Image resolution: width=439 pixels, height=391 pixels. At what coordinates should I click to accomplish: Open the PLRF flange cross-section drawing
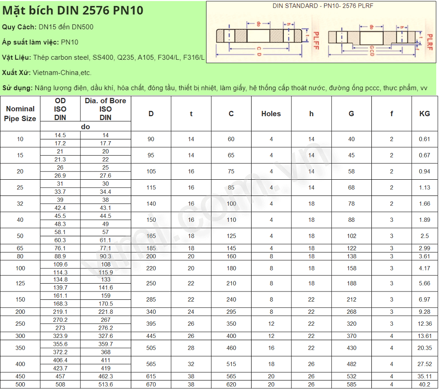tap(375, 37)
